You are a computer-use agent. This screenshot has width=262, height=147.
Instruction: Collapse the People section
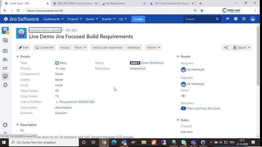pos(178,56)
